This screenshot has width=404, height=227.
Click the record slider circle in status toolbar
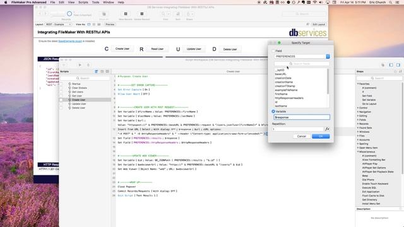pyautogui.click(x=69, y=14)
